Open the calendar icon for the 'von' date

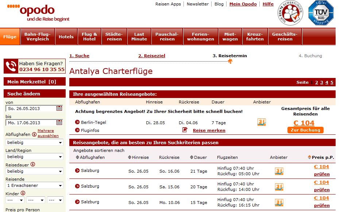59,108
